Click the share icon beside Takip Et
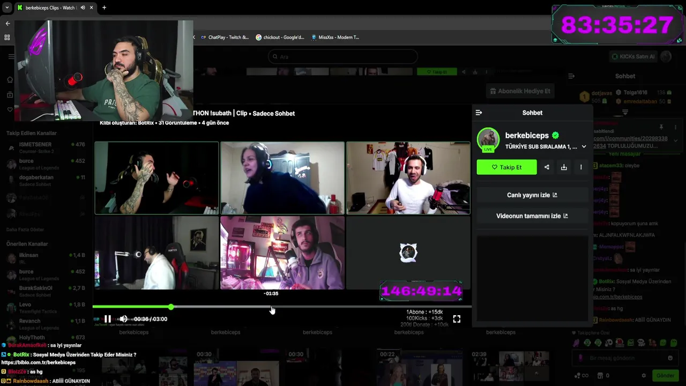686x386 pixels. (x=547, y=167)
